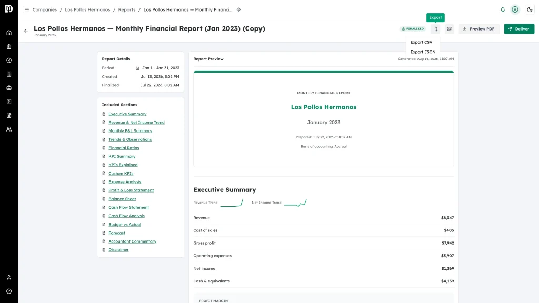Jump to Budget vs Actual section
539x303 pixels.
tap(125, 225)
